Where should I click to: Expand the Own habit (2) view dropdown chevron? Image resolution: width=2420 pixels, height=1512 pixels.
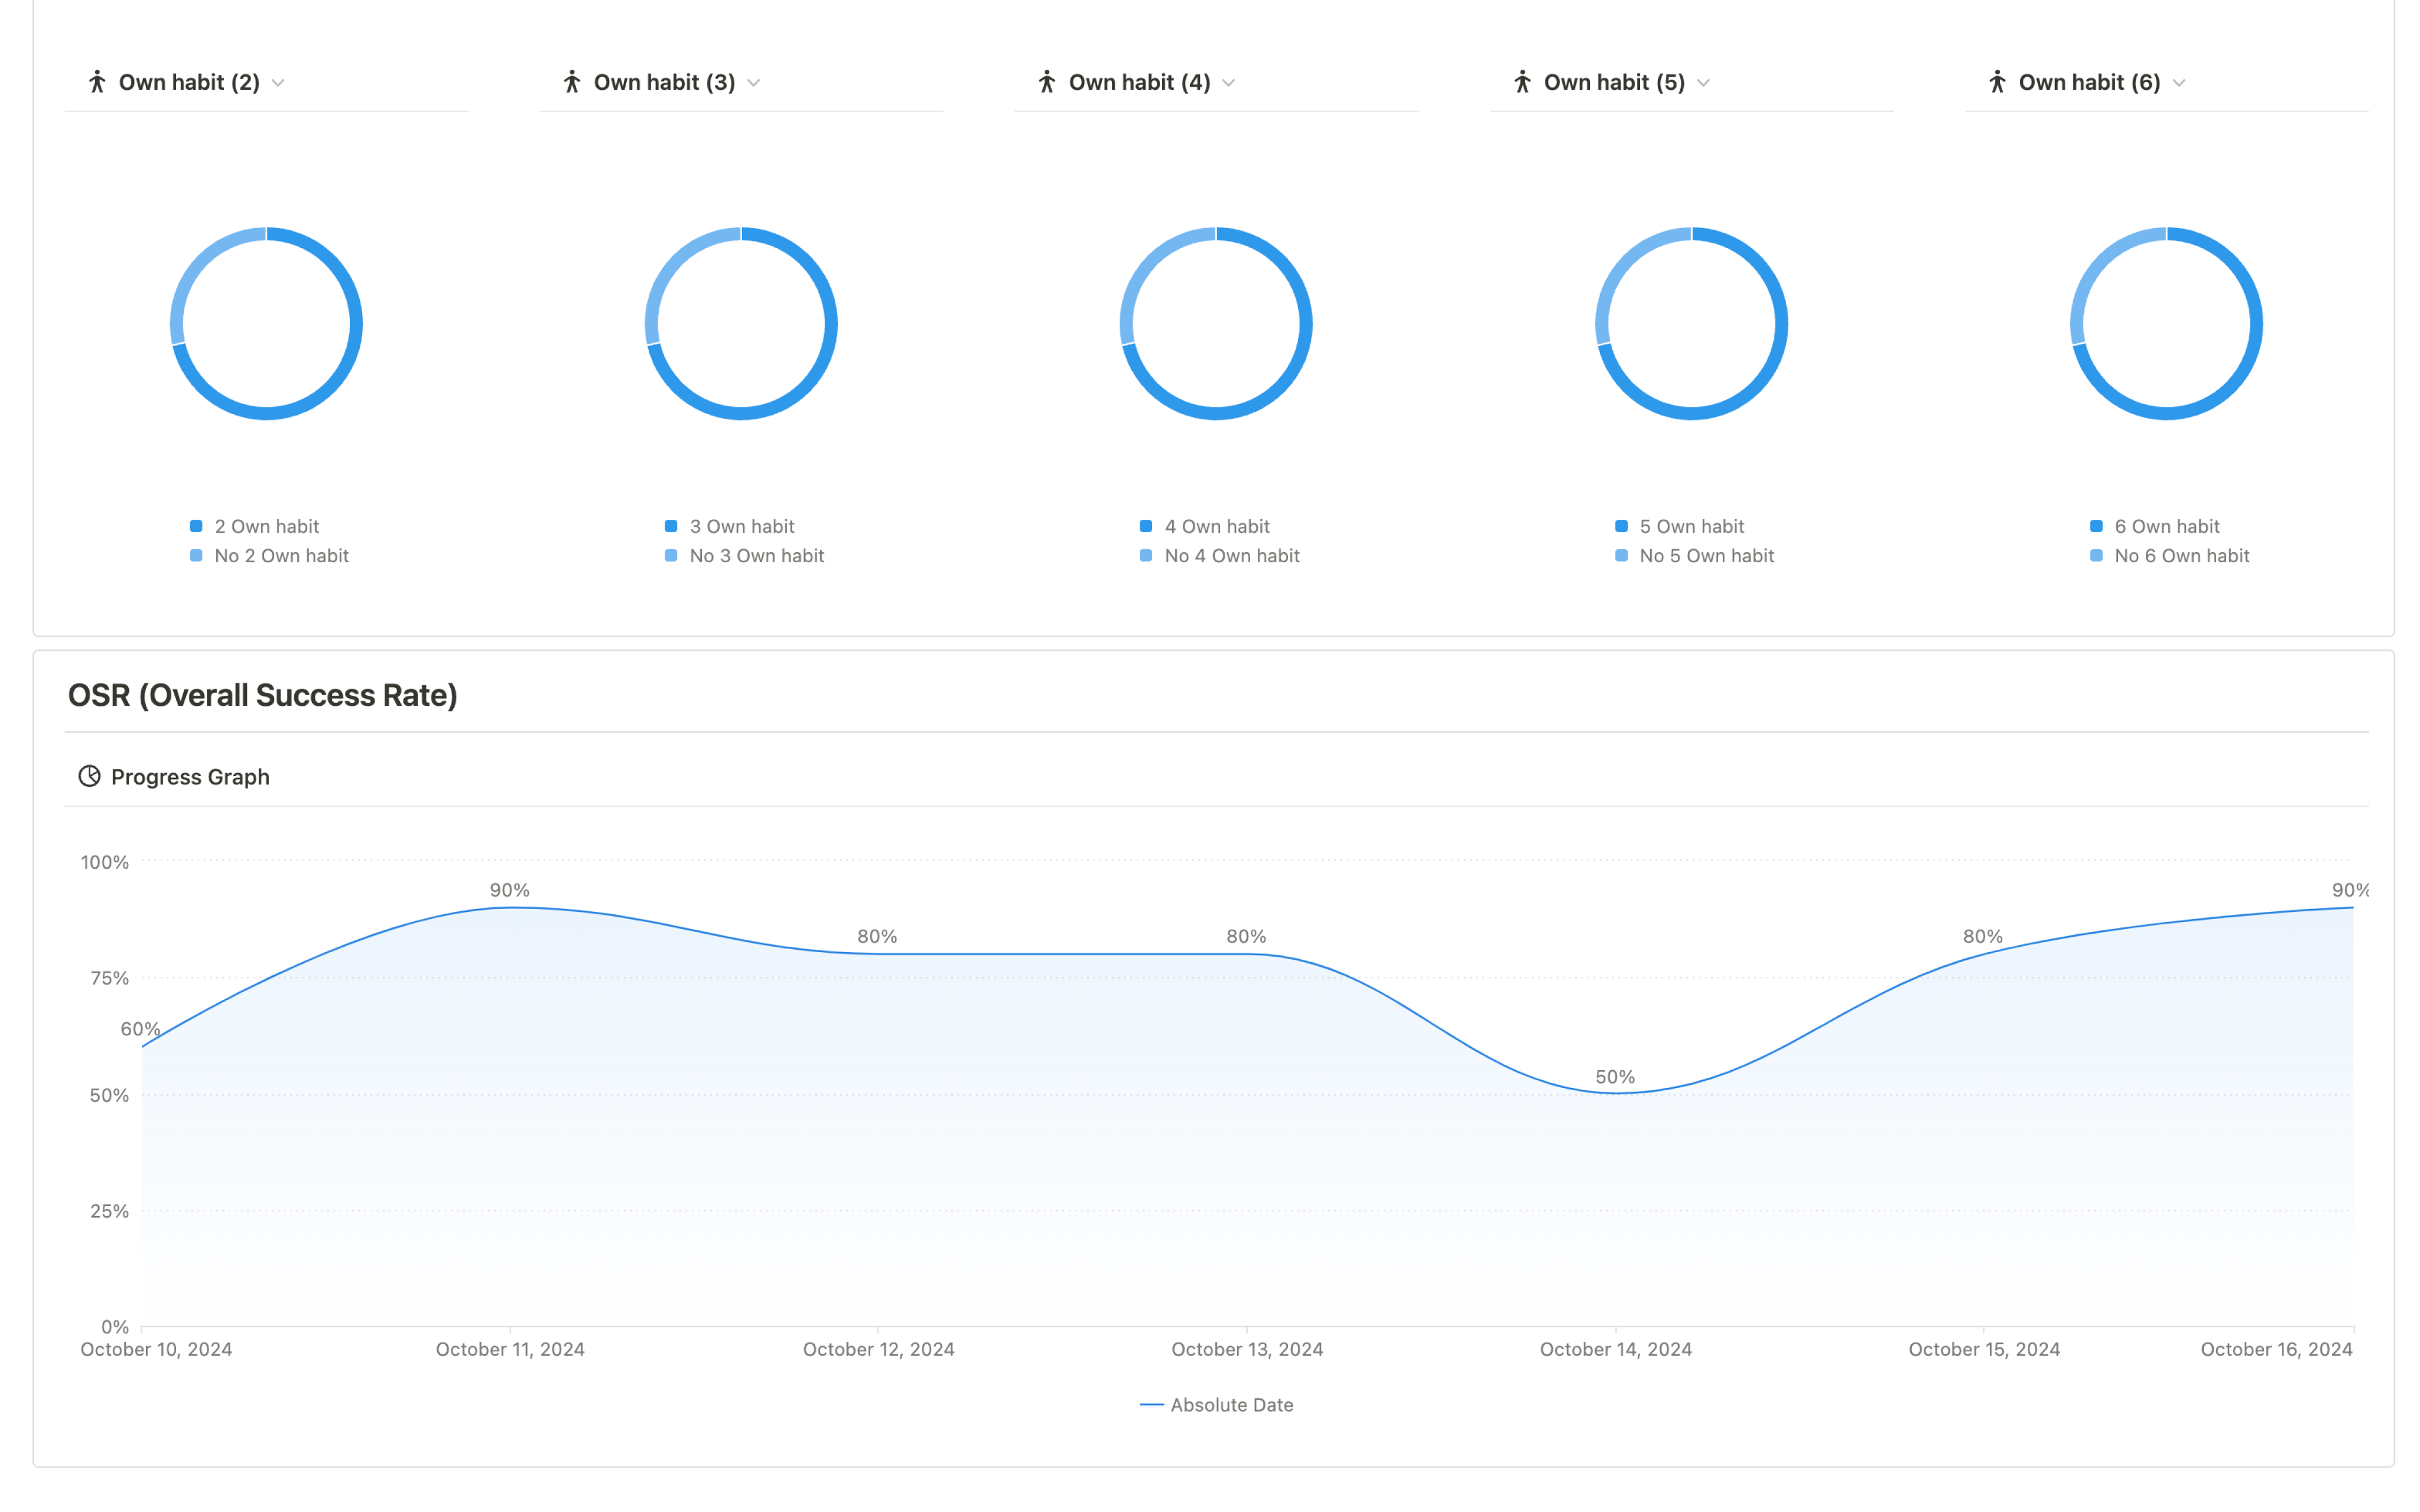pyautogui.click(x=279, y=83)
